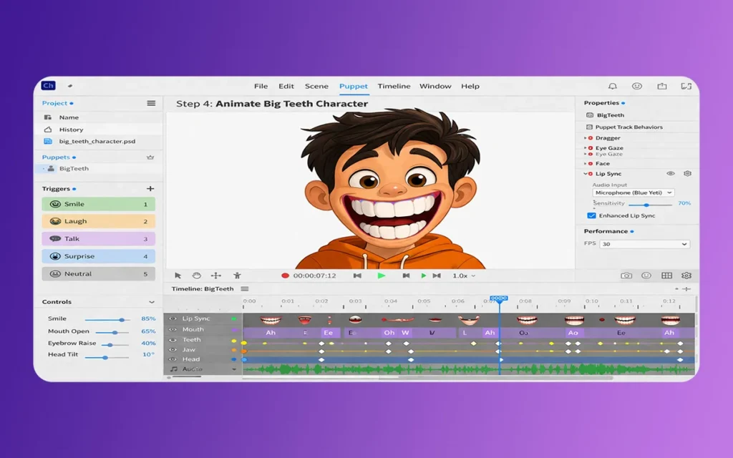
Task: Open the FPS dropdown
Action: pos(645,244)
